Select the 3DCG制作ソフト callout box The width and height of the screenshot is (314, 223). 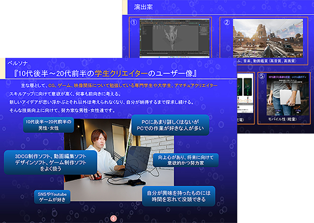tap(51, 162)
